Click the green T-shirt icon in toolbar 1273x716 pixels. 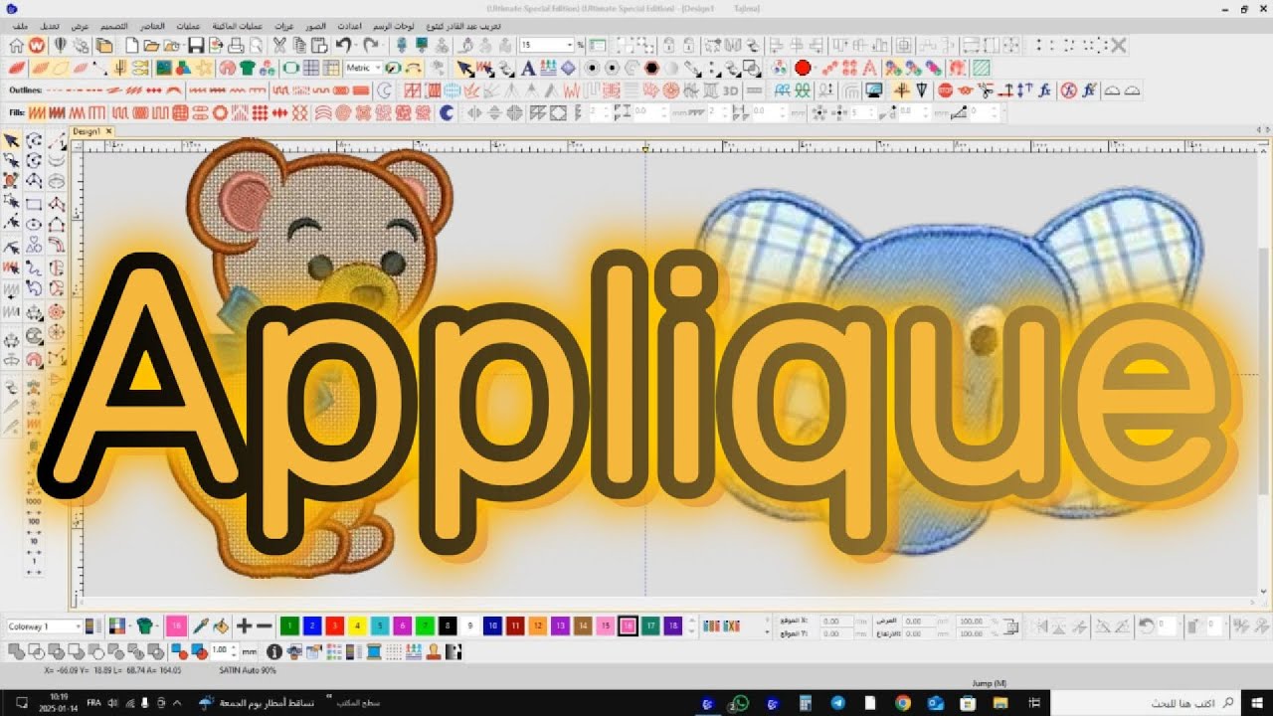point(246,68)
